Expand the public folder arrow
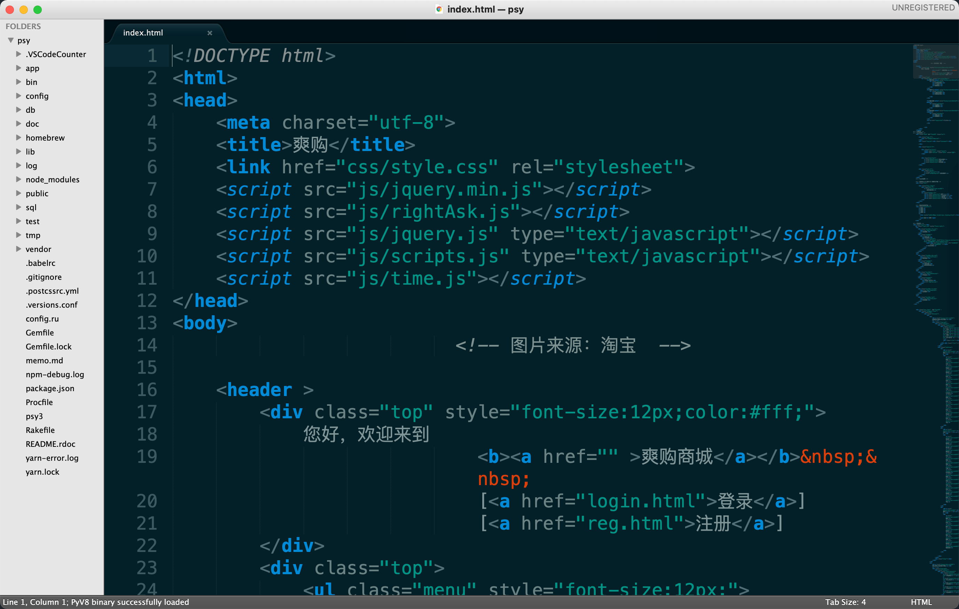Image resolution: width=959 pixels, height=609 pixels. click(18, 193)
